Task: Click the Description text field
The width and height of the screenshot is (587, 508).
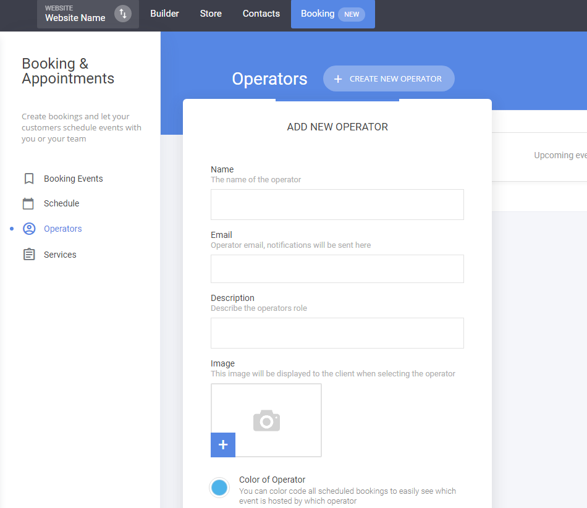Action: pos(337,333)
